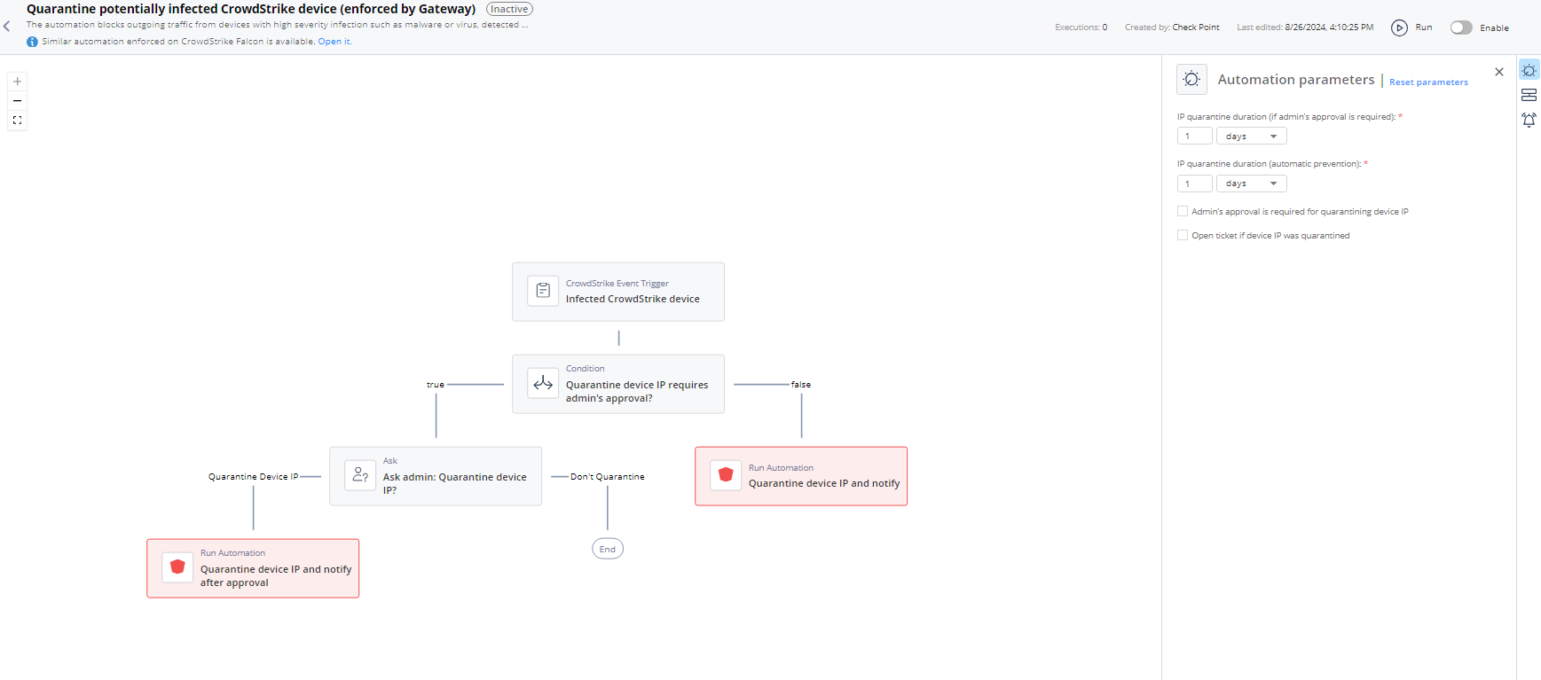Select Ask admin: Quarantine device IP node
Screen dimensions: 1541x680
click(436, 476)
